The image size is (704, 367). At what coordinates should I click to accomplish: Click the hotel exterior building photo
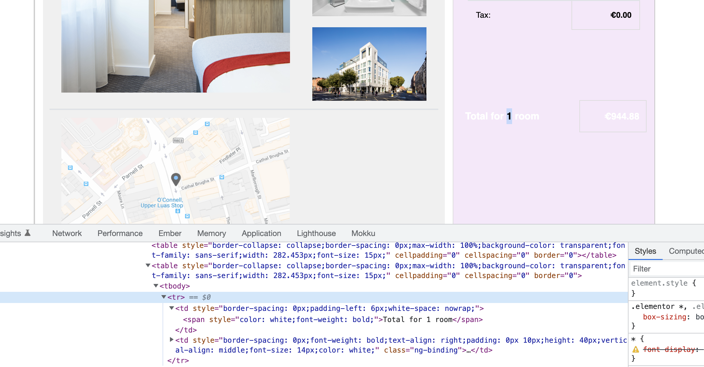click(x=369, y=64)
